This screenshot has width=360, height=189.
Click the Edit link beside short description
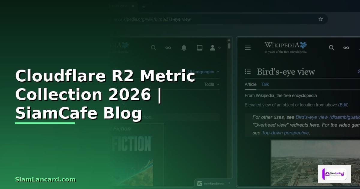pyautogui.click(x=343, y=105)
